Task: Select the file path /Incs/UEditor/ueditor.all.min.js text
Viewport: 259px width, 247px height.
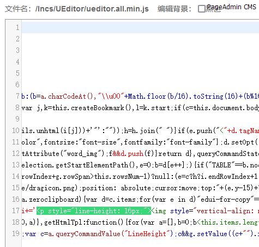Action: click(x=92, y=9)
